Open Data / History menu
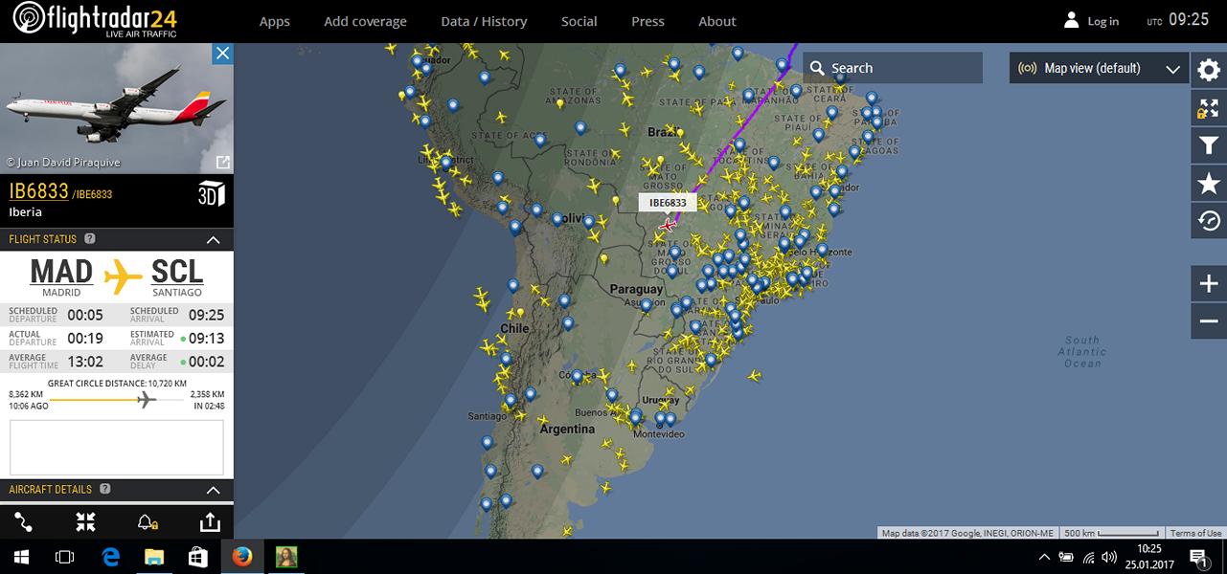The image size is (1227, 574). (484, 21)
